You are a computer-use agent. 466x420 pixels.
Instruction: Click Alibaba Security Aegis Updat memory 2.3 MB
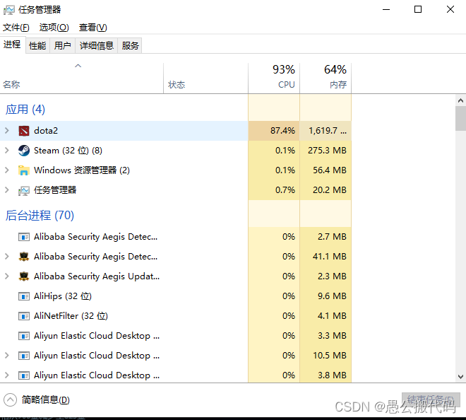click(332, 276)
